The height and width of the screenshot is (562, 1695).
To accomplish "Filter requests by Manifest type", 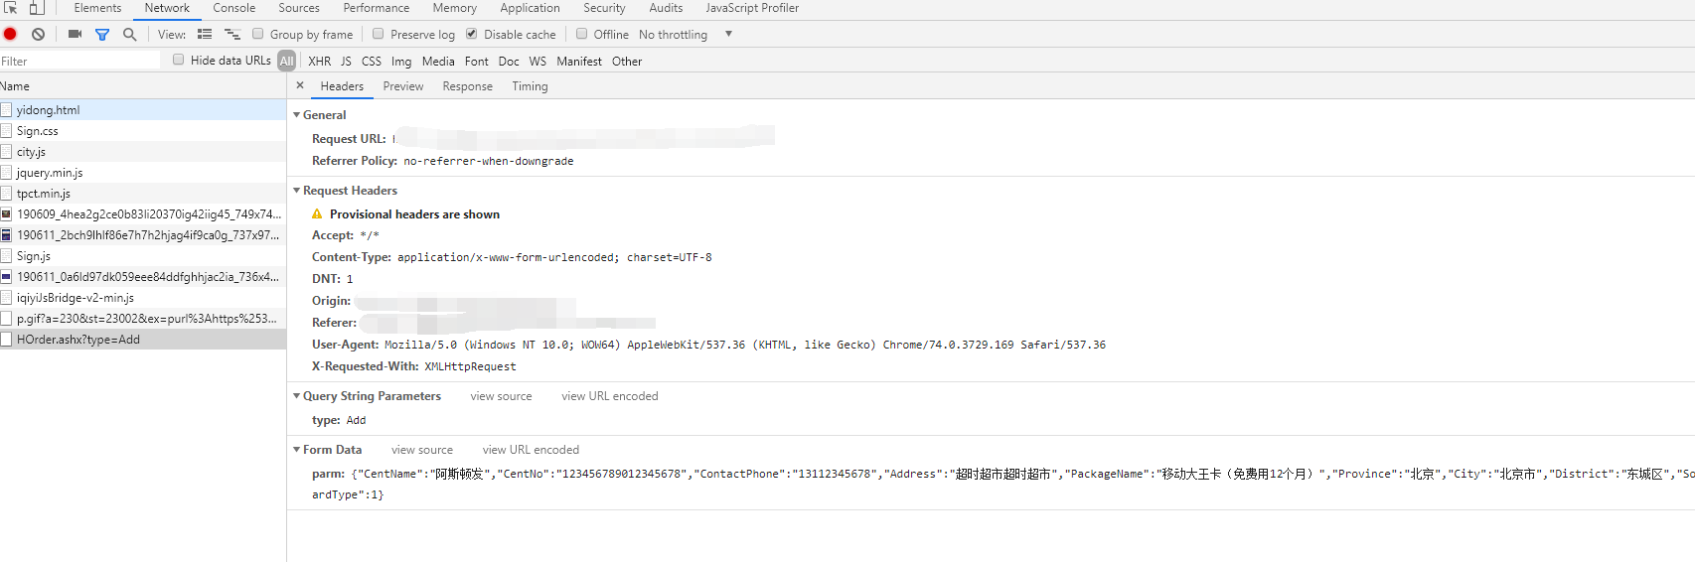I will pyautogui.click(x=579, y=61).
